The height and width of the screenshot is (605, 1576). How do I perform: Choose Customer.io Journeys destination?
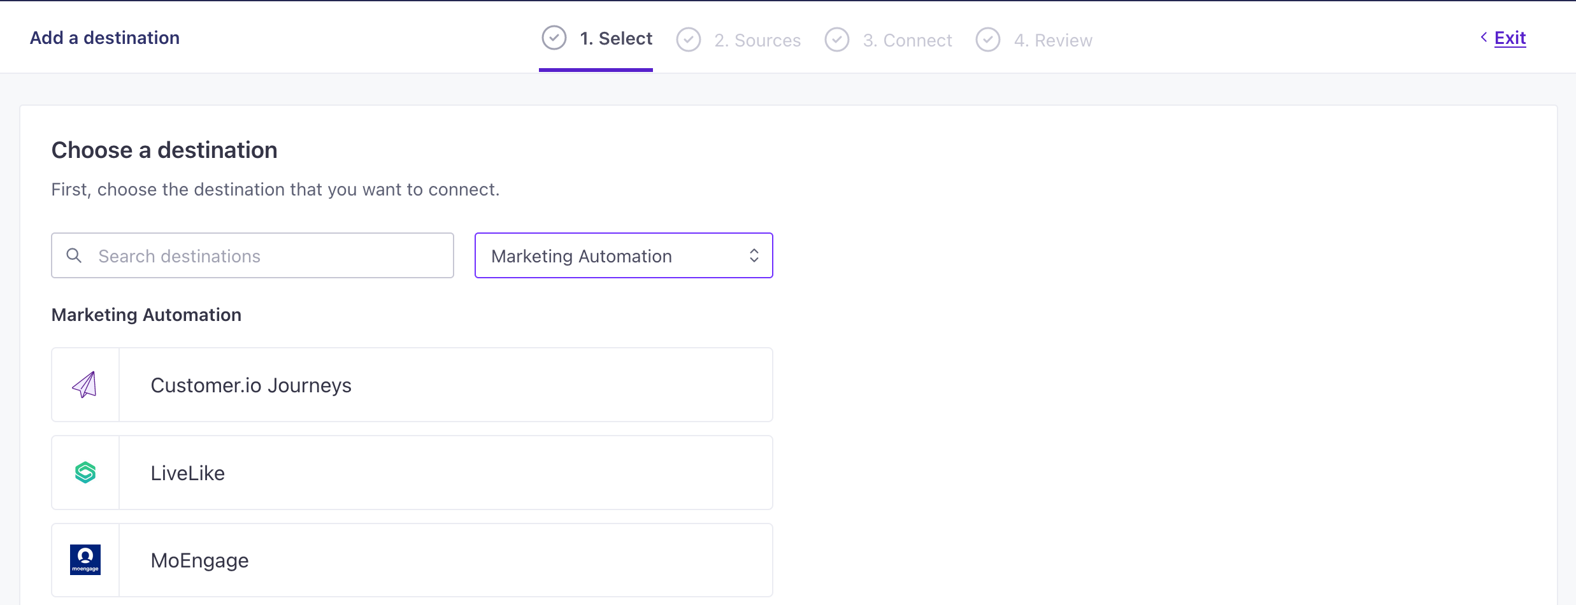(x=412, y=385)
